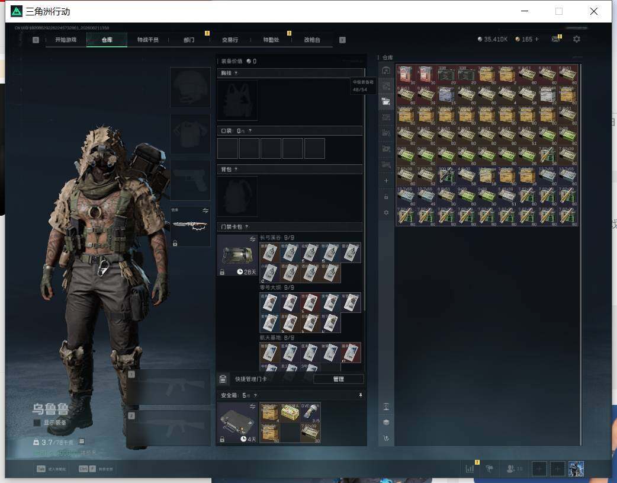Image resolution: width=617 pixels, height=483 pixels.
Task: Click the Tab hint for 进入终端站
Action: [51, 469]
